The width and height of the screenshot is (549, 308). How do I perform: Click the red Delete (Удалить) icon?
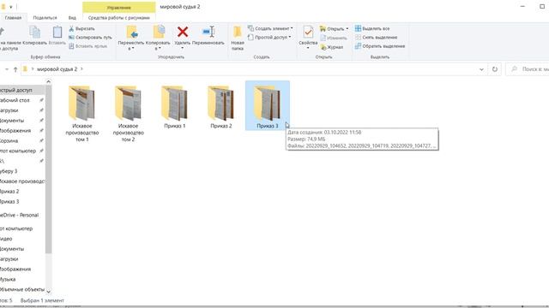pyautogui.click(x=183, y=33)
